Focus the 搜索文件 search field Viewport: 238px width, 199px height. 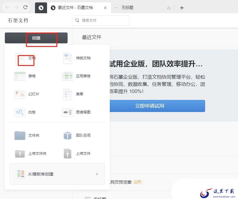[101, 20]
